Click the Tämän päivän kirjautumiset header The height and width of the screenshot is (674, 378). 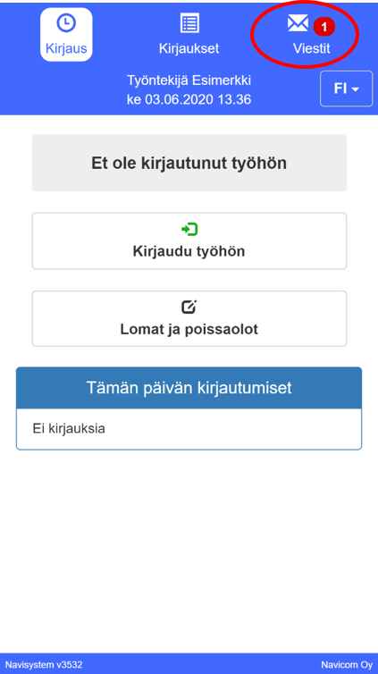point(189,388)
